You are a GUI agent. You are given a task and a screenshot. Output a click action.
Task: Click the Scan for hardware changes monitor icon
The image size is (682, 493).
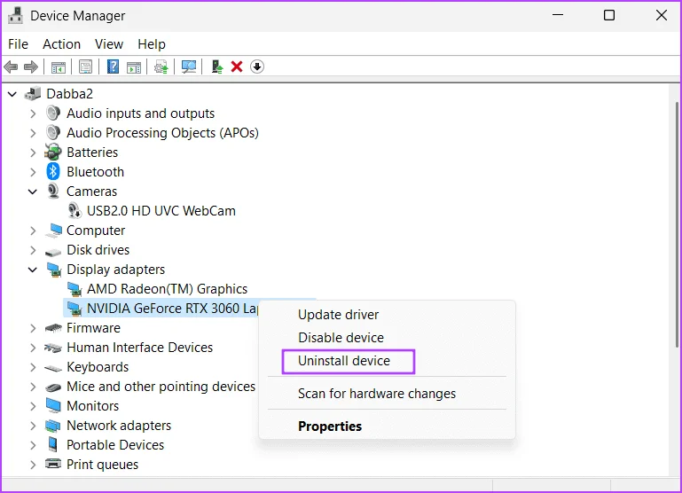coord(189,67)
